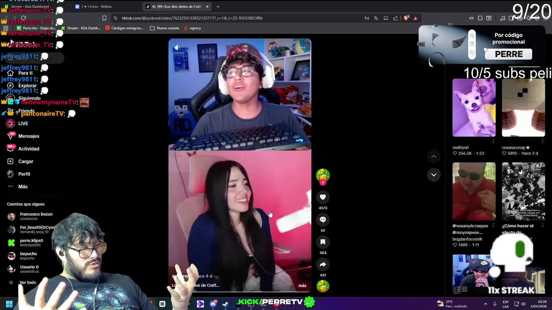Follow the creator via the red plus badge
Viewport: 552px width, 310px height.
[323, 182]
